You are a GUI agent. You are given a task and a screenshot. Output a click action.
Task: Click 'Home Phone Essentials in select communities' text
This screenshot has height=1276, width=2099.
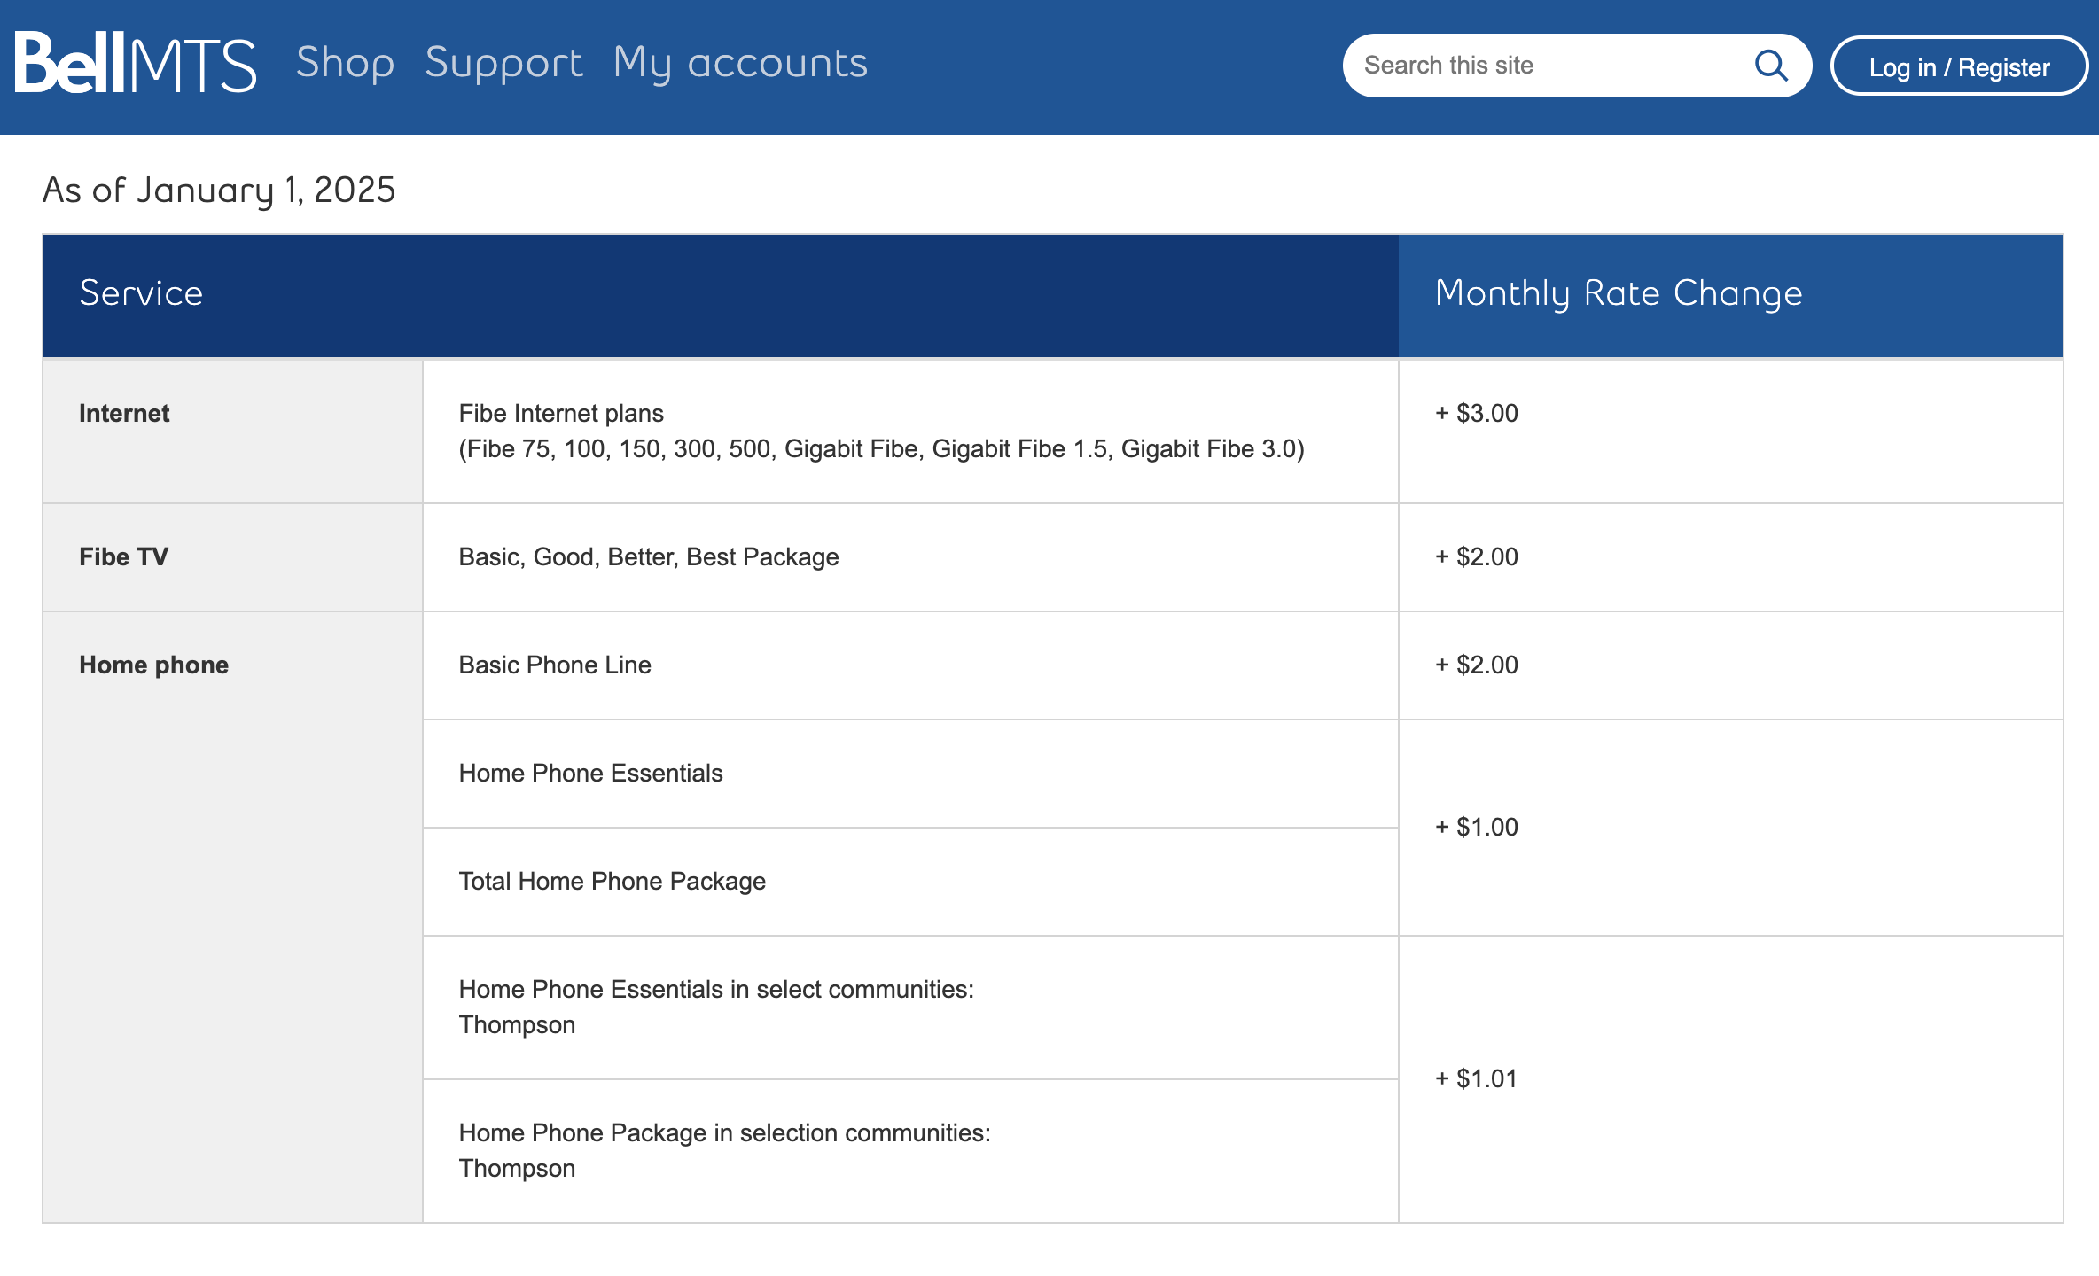click(x=716, y=989)
